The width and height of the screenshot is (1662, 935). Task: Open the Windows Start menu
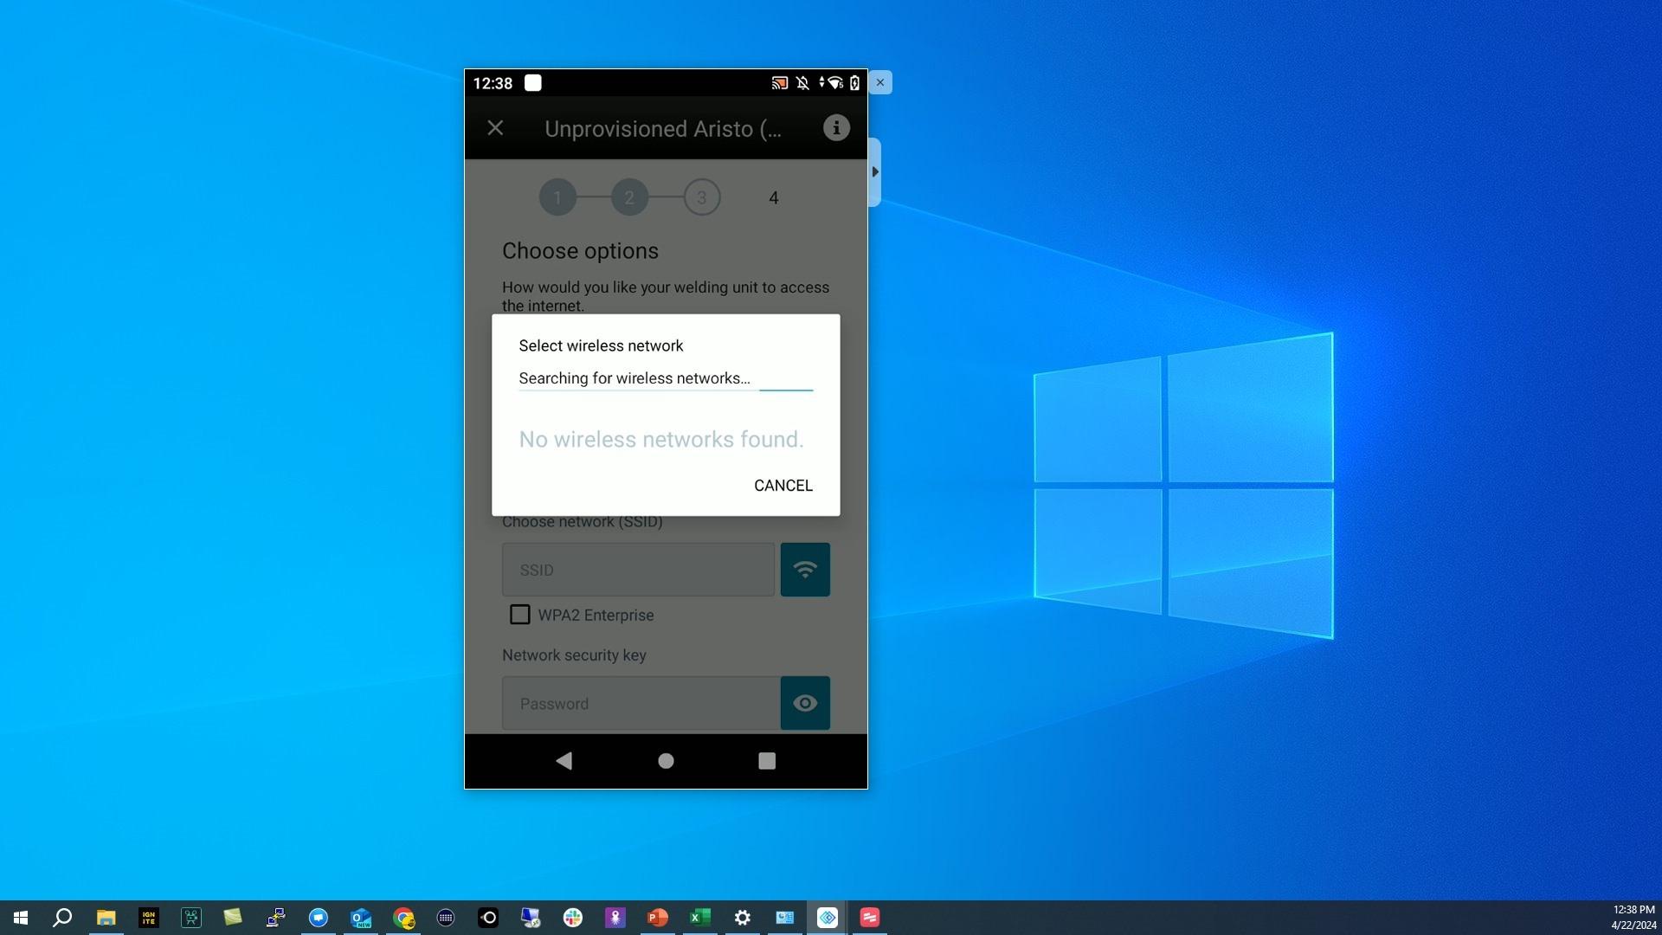(21, 918)
